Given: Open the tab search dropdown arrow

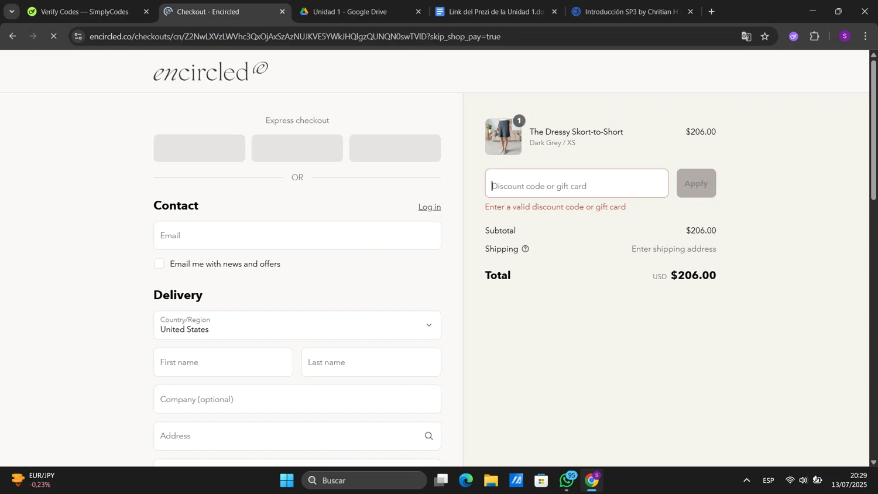Looking at the screenshot, I should tap(12, 12).
